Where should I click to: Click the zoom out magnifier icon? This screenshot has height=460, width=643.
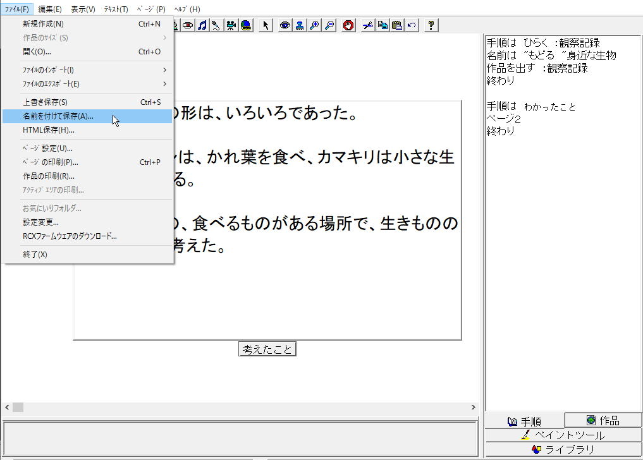[329, 25]
